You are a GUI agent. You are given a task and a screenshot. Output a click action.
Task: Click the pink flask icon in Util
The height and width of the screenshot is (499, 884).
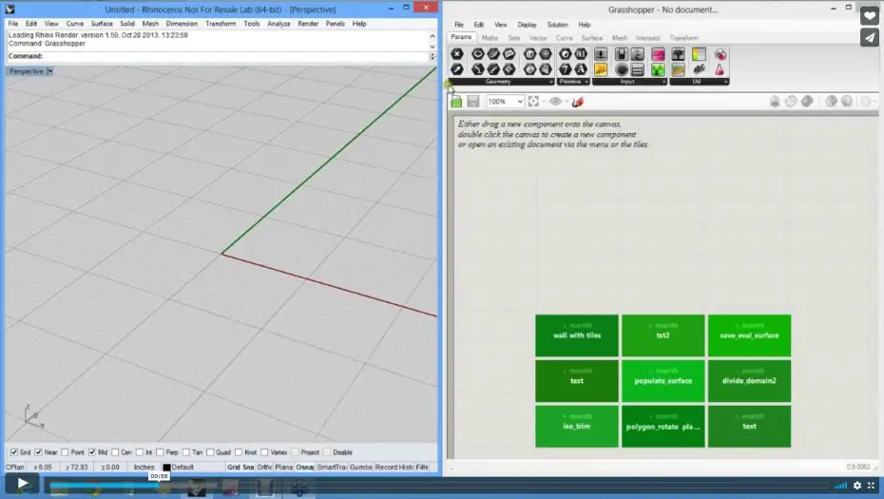pyautogui.click(x=720, y=69)
